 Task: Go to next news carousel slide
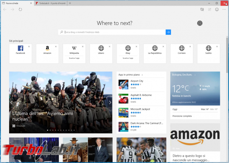(110, 102)
